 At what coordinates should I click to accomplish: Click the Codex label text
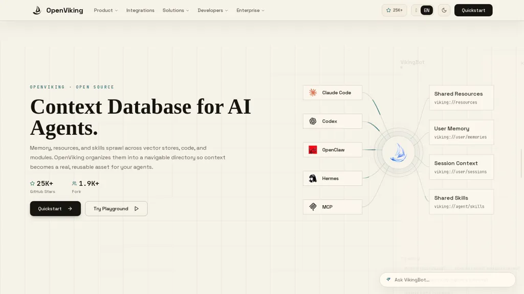(x=330, y=121)
